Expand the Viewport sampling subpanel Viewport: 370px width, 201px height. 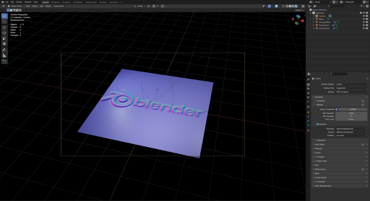[x=320, y=101]
